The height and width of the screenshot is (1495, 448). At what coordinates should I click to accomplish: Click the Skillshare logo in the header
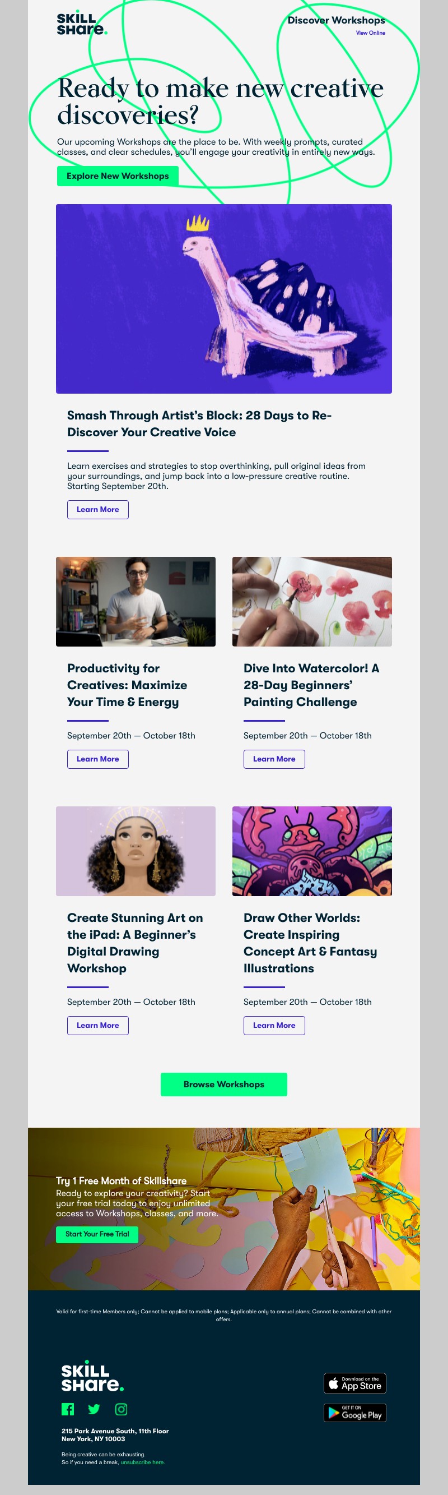click(81, 24)
